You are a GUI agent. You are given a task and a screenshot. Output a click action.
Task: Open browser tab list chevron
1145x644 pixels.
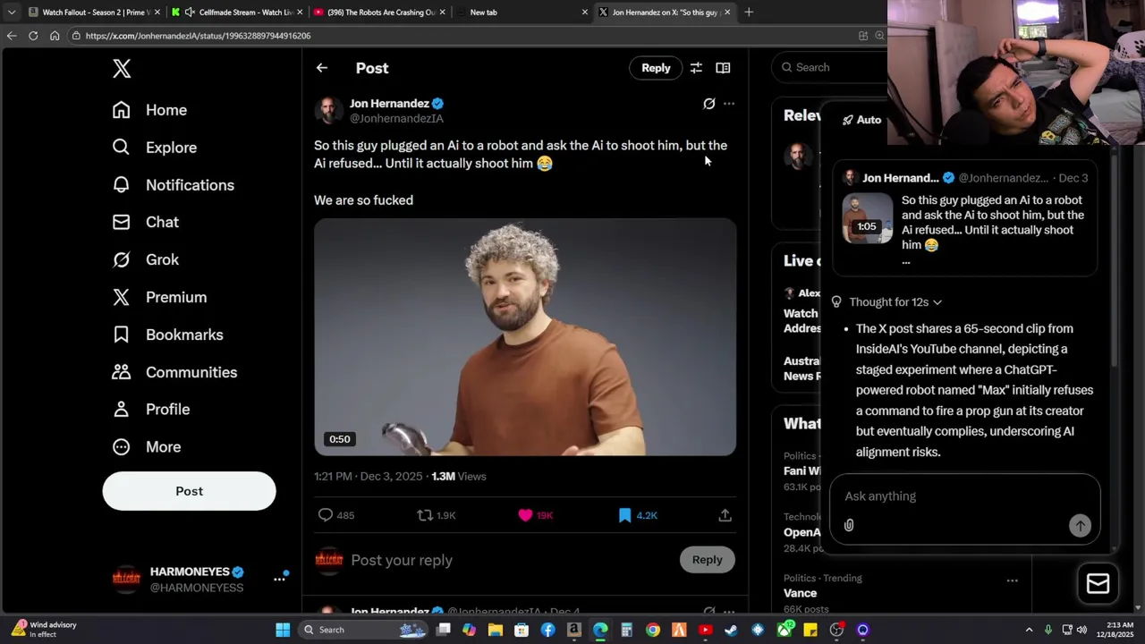pyautogui.click(x=11, y=13)
